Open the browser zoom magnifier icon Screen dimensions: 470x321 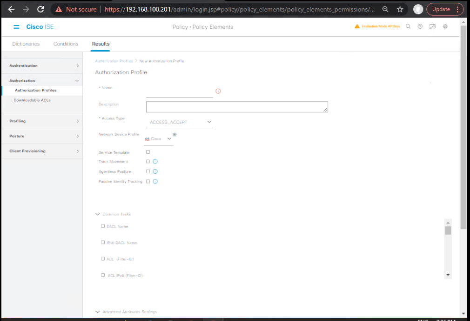[385, 9]
